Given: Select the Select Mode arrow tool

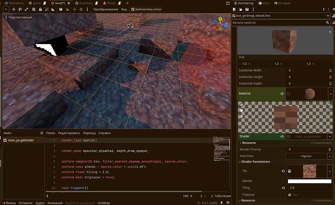Looking at the screenshot, I should pos(6,9).
